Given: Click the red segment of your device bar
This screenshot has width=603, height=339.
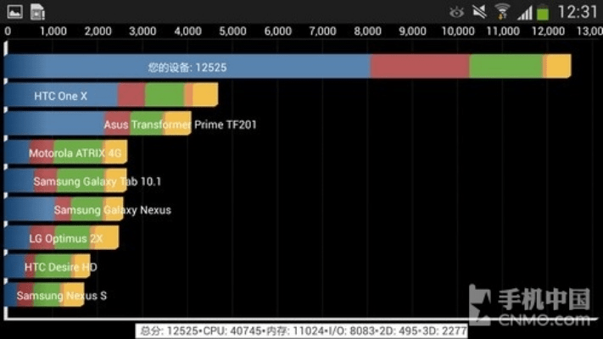Looking at the screenshot, I should 419,67.
